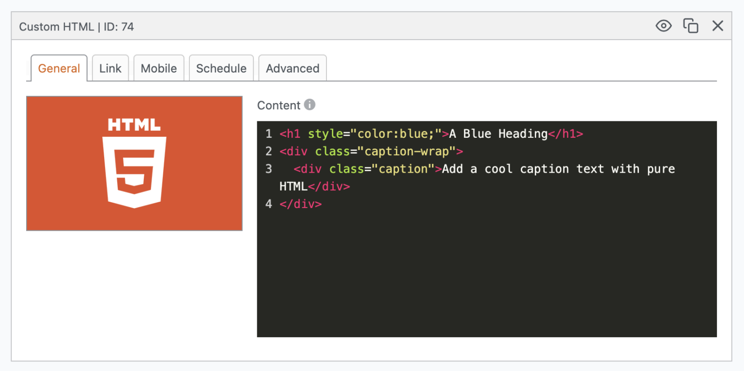Click the h1 tag on line 1
The image size is (744, 371).
pyautogui.click(x=291, y=134)
